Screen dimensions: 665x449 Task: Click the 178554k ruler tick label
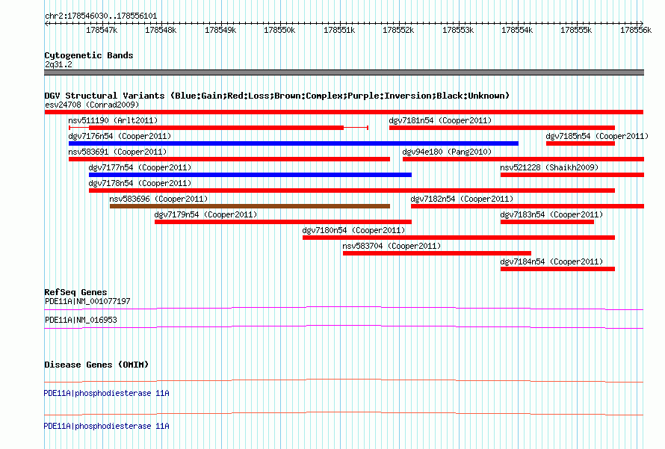point(517,31)
